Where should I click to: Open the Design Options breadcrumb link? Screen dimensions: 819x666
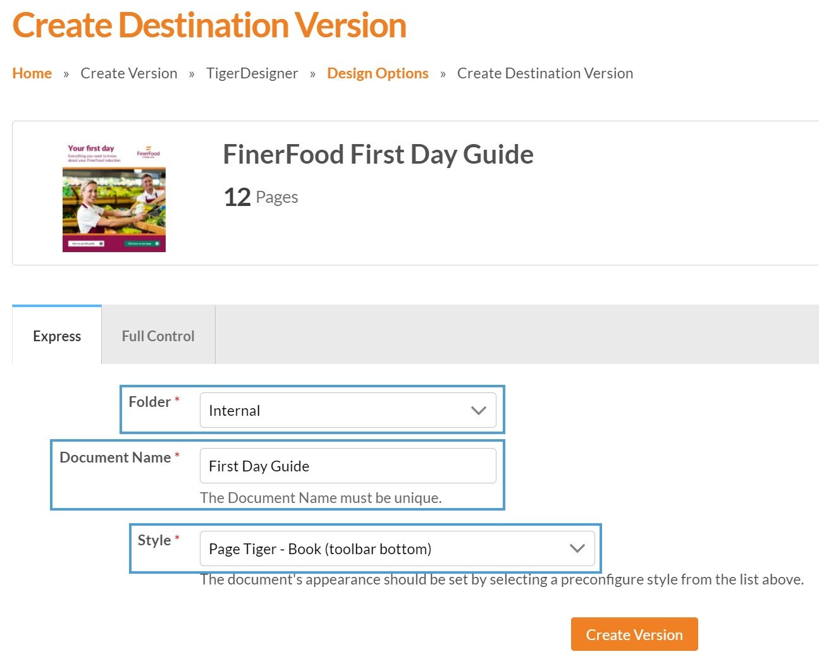378,73
